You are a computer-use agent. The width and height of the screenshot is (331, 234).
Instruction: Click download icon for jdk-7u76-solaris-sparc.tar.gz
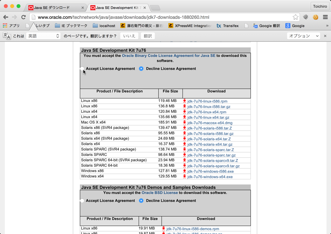click(x=184, y=155)
